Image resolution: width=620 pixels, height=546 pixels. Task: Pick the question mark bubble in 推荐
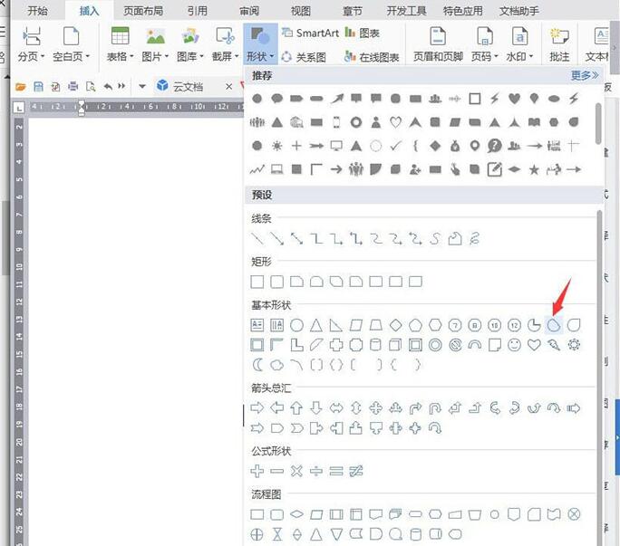pyautogui.click(x=494, y=146)
